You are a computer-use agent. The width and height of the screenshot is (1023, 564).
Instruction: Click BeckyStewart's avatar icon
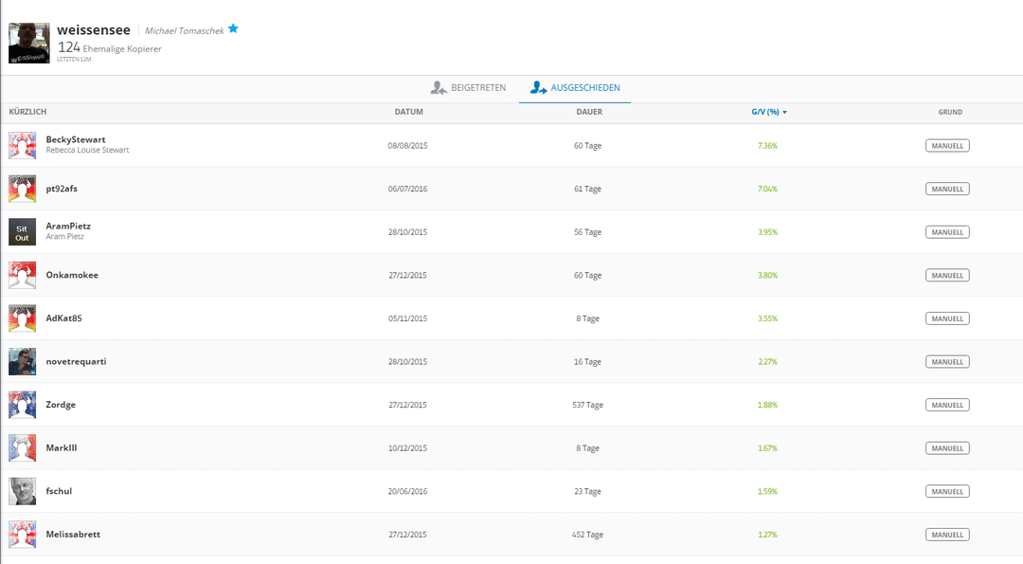pos(23,145)
